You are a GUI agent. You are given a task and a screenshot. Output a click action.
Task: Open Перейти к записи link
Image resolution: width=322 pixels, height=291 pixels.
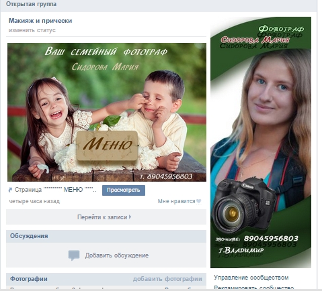(102, 217)
